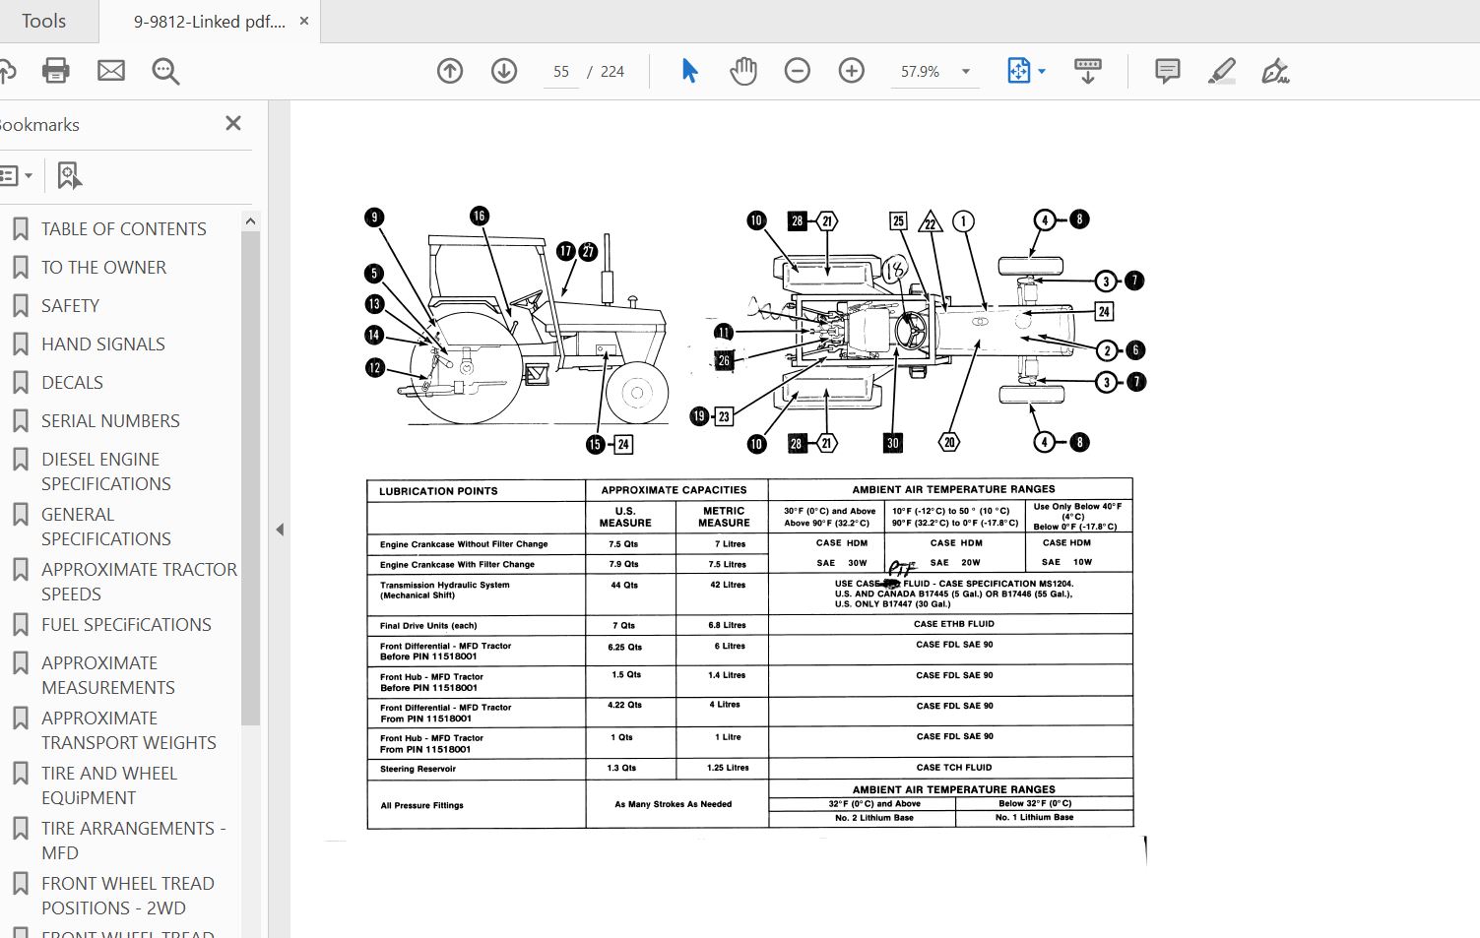Select the SAFETY bookmark

(70, 305)
